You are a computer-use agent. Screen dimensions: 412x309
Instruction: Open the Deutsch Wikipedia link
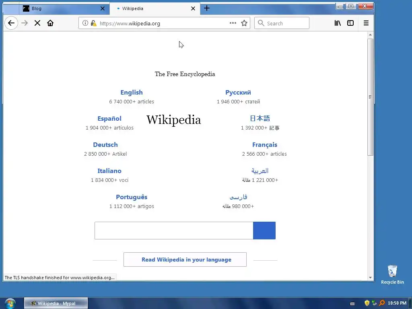coord(105,145)
